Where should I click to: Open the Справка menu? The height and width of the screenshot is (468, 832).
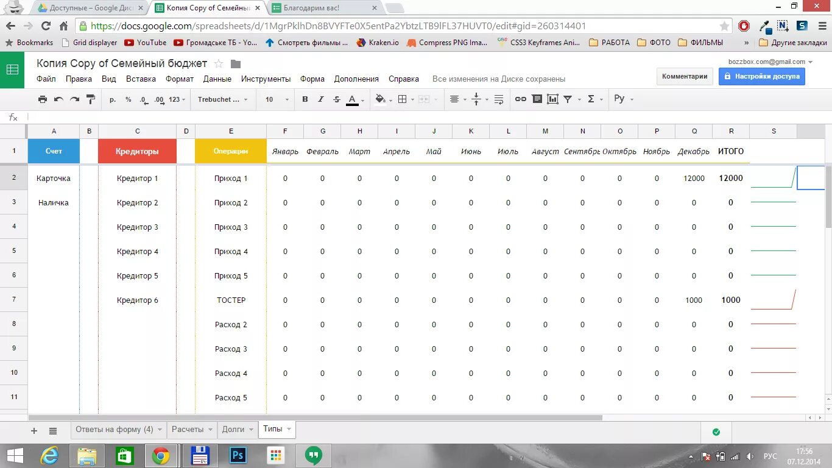click(404, 79)
